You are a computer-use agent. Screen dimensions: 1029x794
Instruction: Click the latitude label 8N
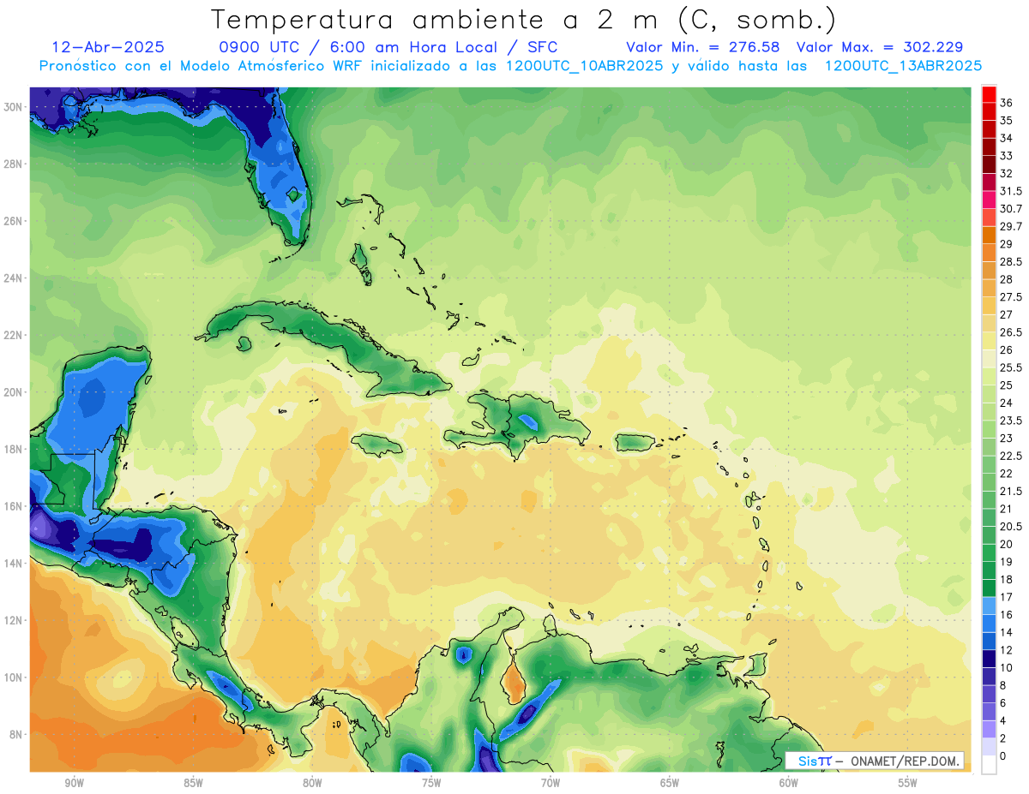(16, 734)
